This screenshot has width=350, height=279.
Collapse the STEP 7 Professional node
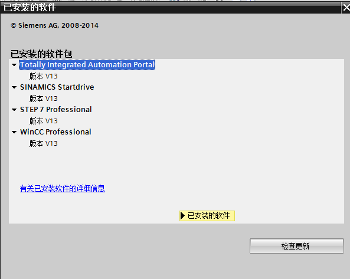(x=14, y=110)
